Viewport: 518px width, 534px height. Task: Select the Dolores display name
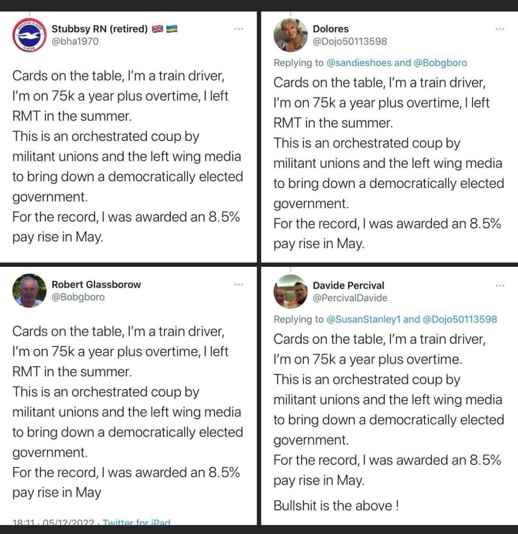331,29
